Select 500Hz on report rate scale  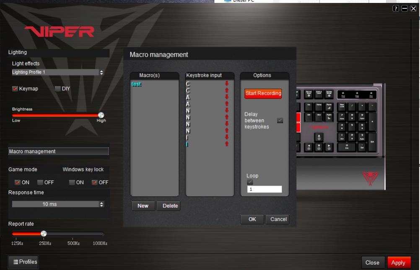(73, 243)
